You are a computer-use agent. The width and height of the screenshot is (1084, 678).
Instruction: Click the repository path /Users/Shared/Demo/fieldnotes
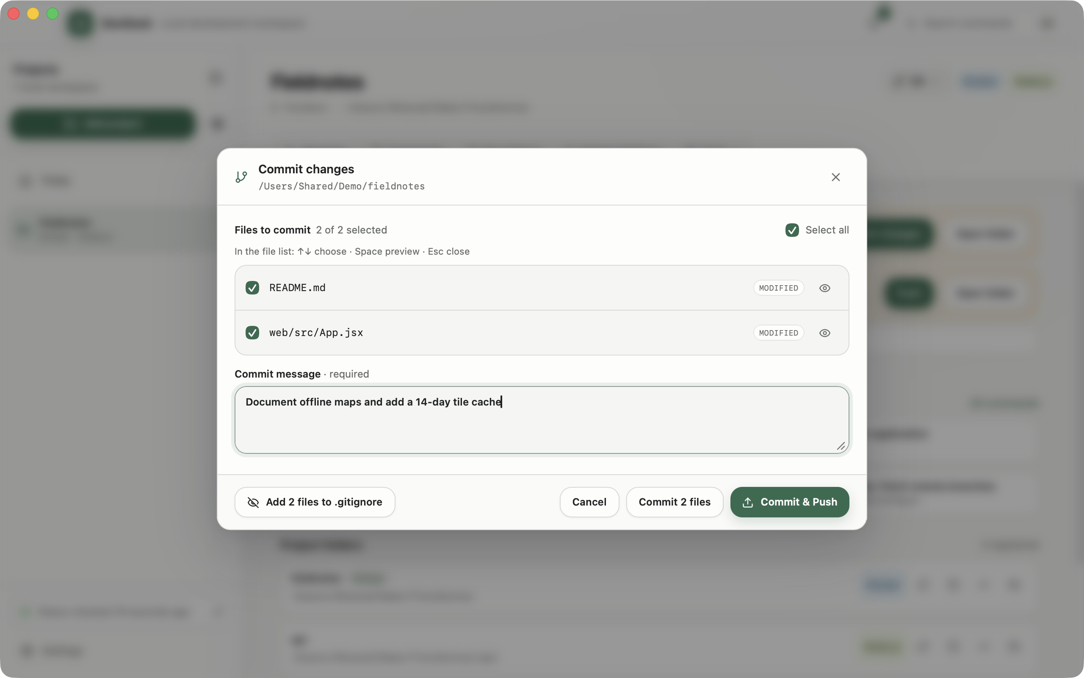point(341,186)
